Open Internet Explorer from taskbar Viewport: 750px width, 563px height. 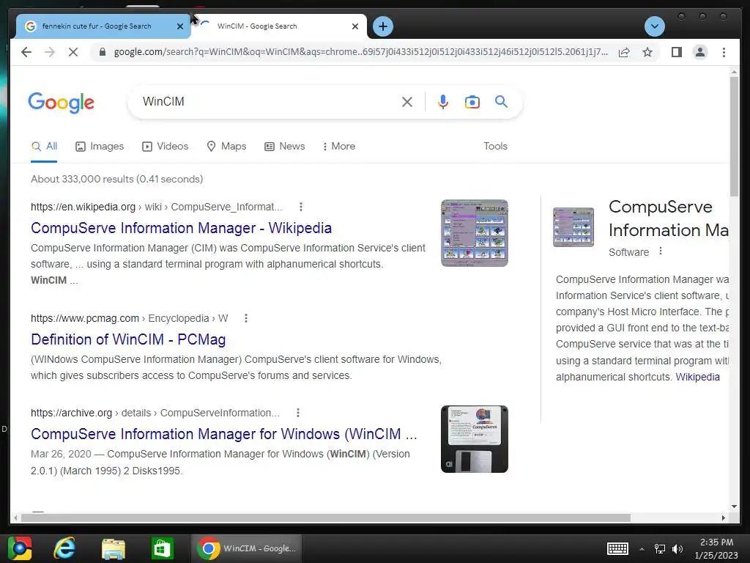coord(64,548)
